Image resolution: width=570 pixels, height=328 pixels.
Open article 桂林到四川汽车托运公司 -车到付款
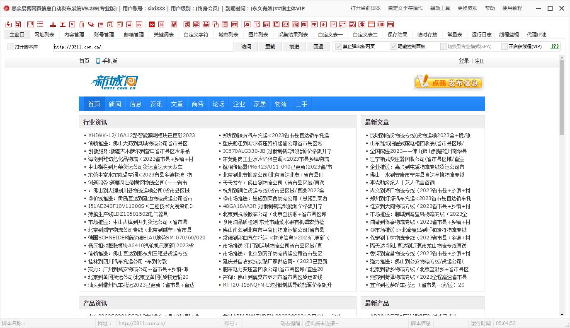click(128, 261)
